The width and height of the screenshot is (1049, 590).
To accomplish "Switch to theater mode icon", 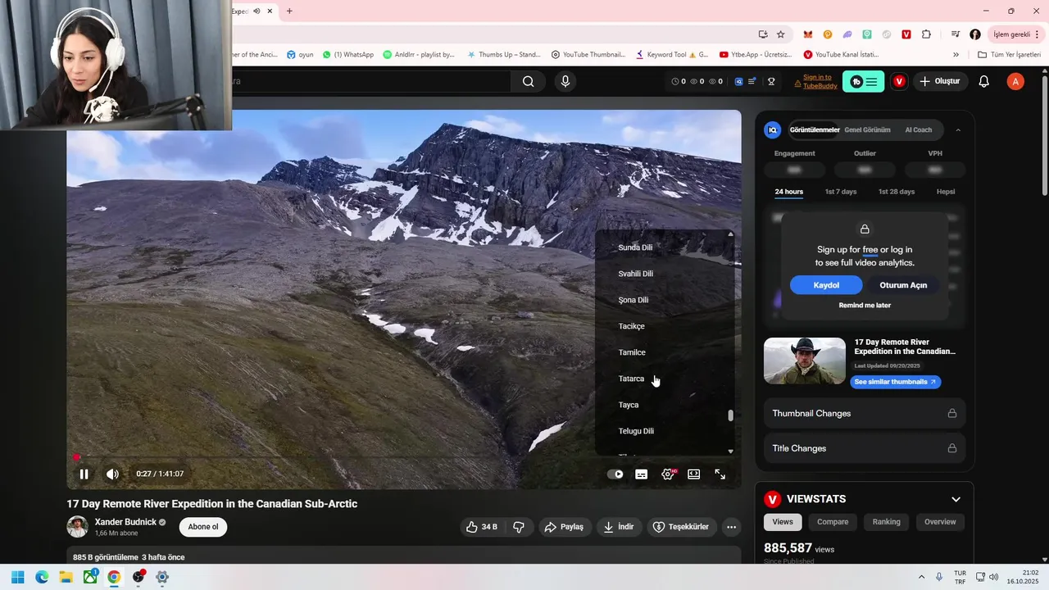I will pyautogui.click(x=694, y=474).
